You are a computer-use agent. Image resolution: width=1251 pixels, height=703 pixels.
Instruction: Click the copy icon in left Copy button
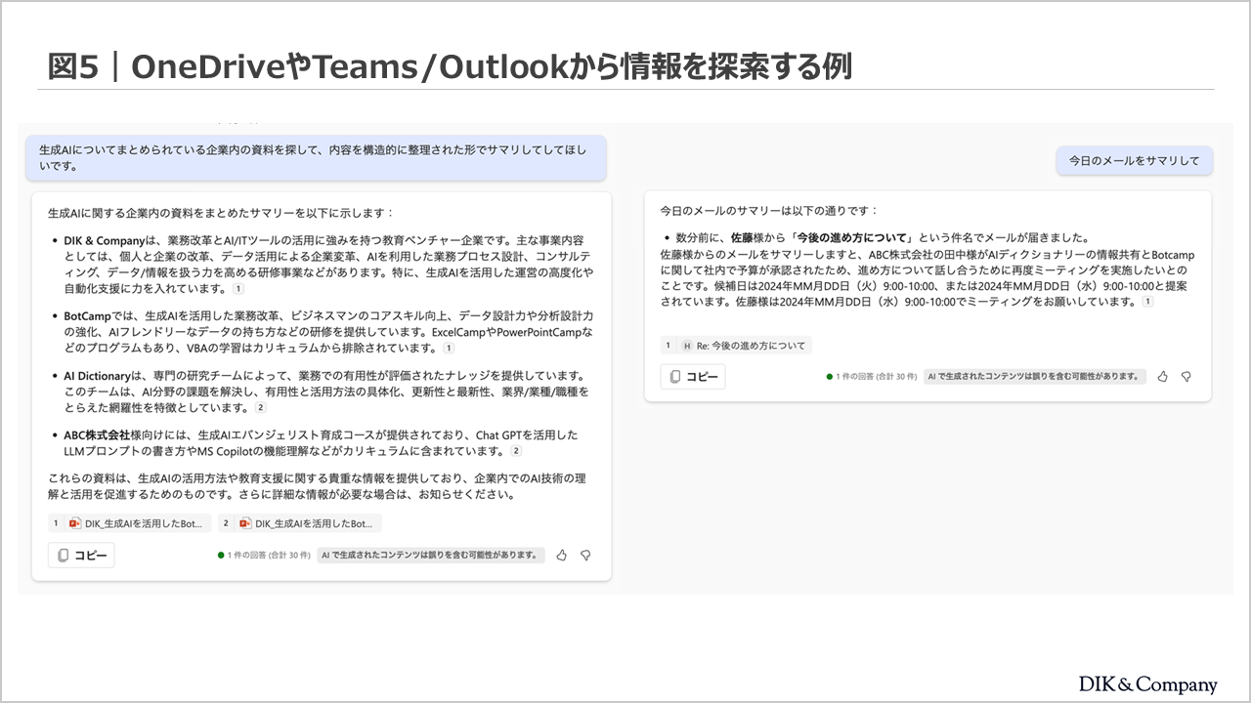[64, 556]
